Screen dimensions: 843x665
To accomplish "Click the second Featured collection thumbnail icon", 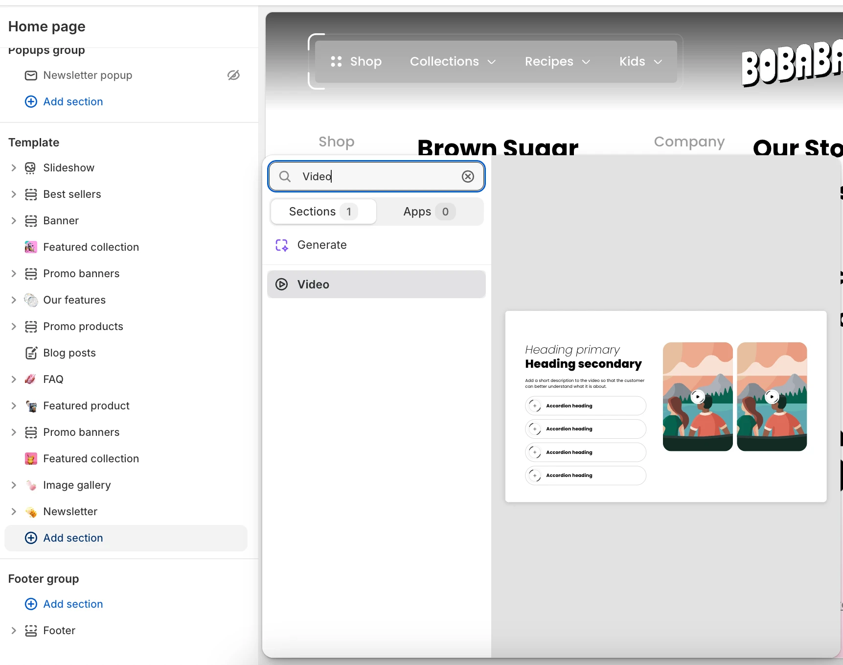I will click(x=31, y=459).
